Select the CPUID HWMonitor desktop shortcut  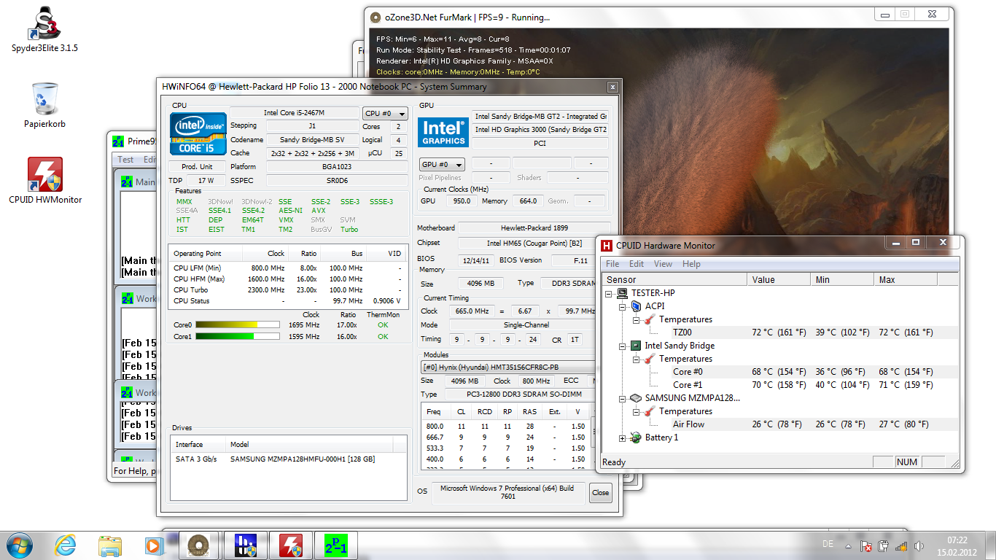coord(45,180)
